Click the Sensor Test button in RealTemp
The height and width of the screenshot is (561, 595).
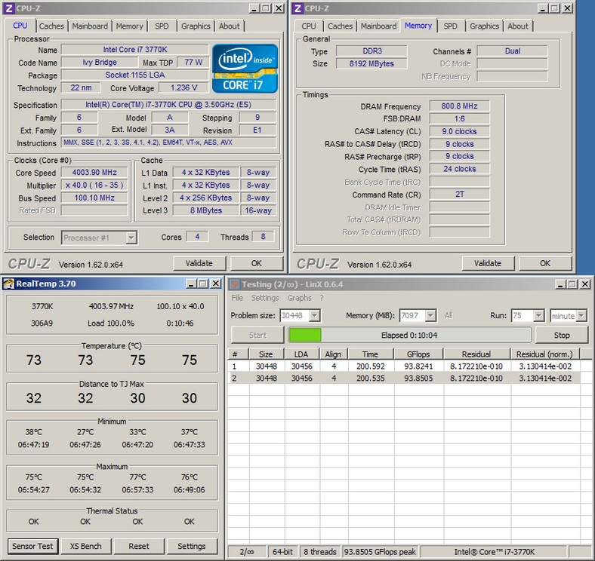pos(32,546)
